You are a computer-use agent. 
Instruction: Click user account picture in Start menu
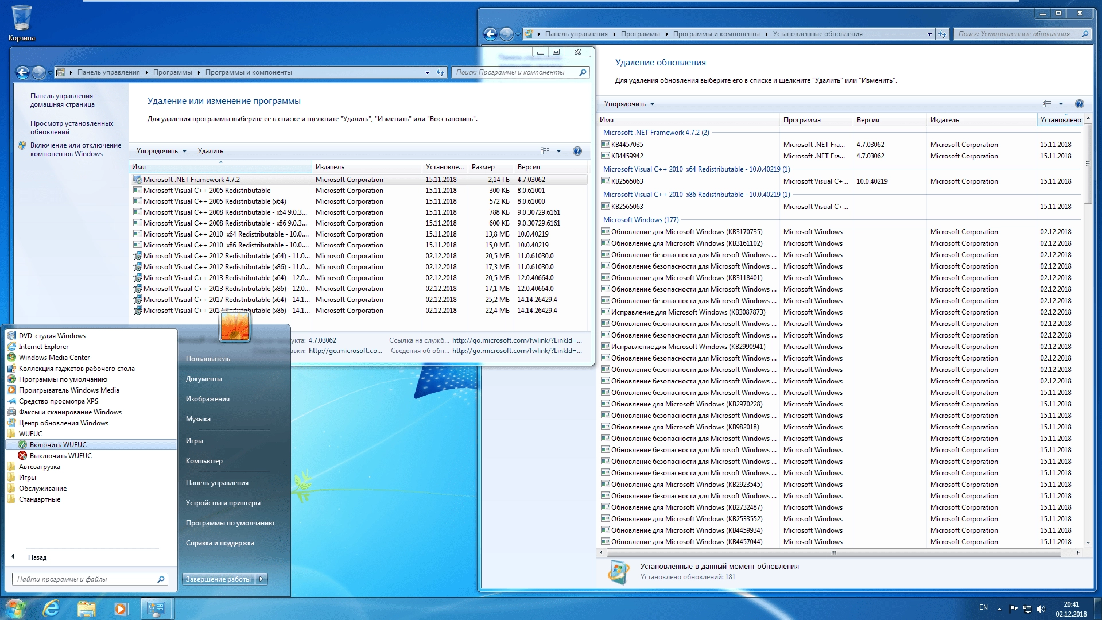[x=235, y=327]
